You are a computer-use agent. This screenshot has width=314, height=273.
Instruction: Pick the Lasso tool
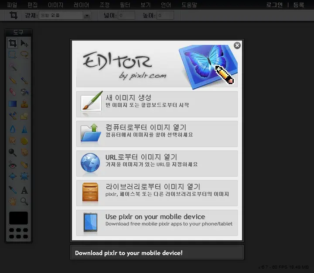tap(24, 55)
